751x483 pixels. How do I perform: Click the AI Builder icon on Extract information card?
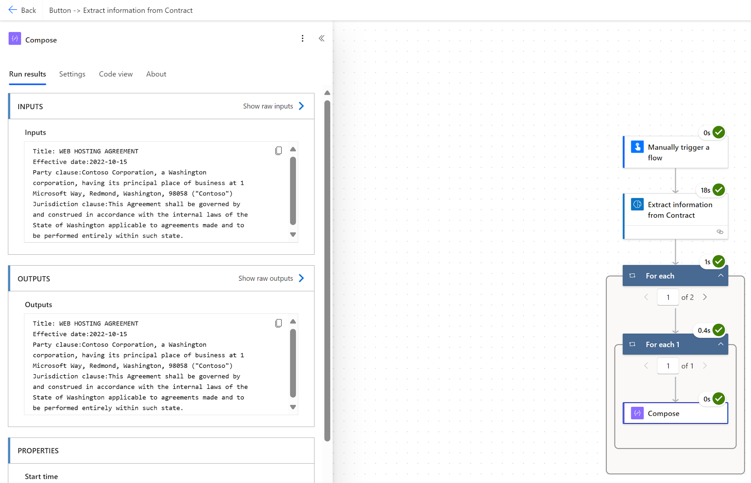click(x=637, y=204)
